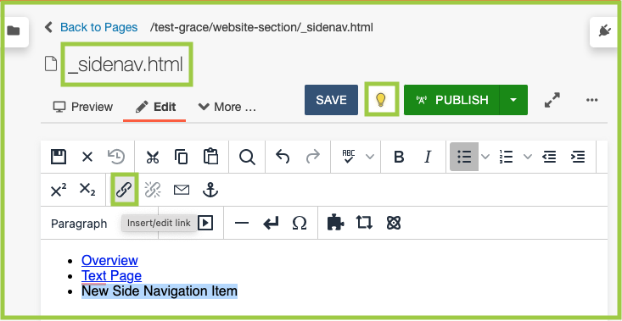622x321 pixels.
Task: Undo the last edit
Action: pos(283,157)
